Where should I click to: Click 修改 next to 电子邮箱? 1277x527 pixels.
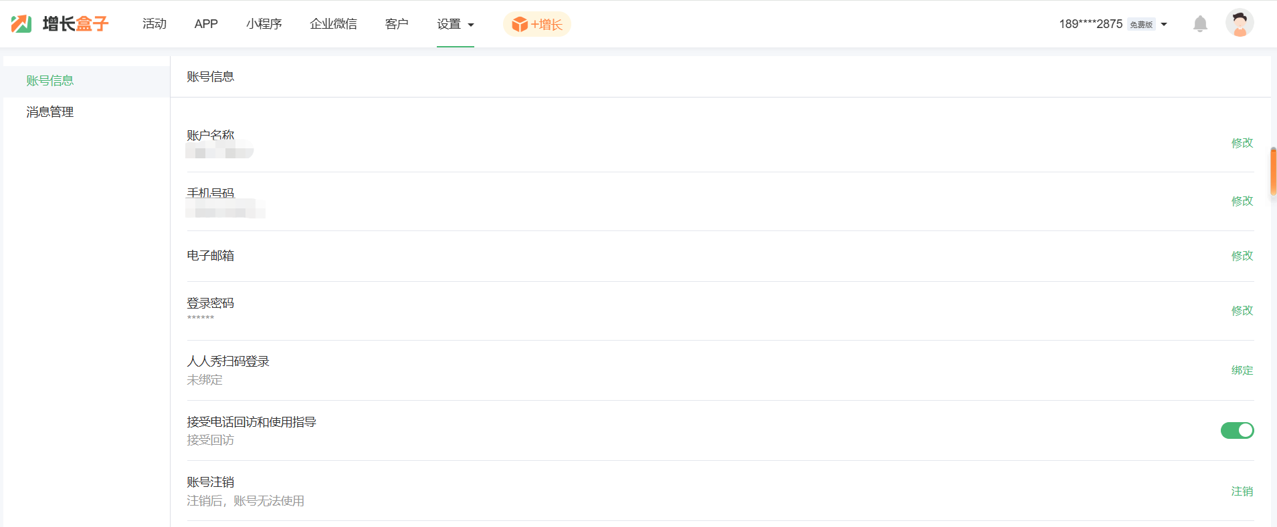pos(1242,256)
